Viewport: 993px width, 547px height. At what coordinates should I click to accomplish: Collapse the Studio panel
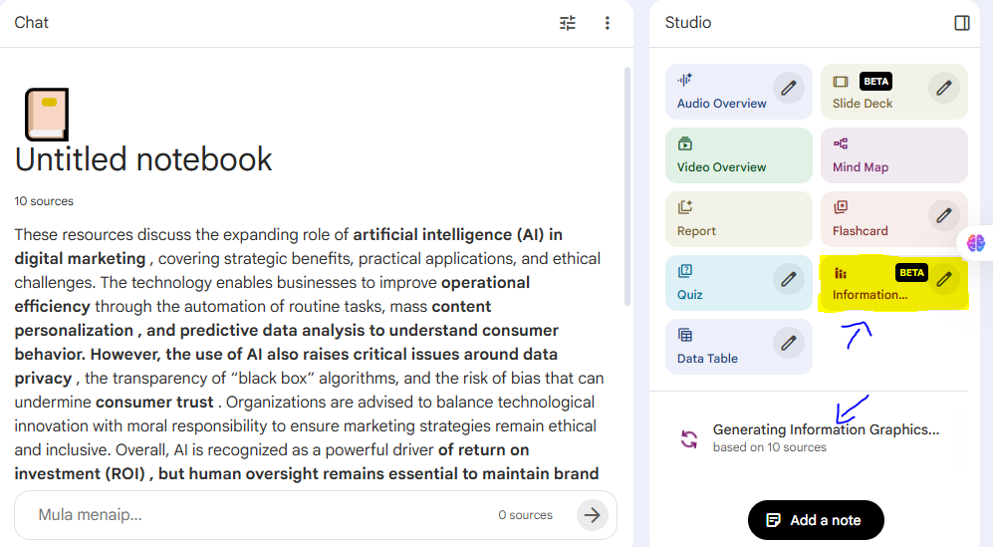(x=961, y=23)
